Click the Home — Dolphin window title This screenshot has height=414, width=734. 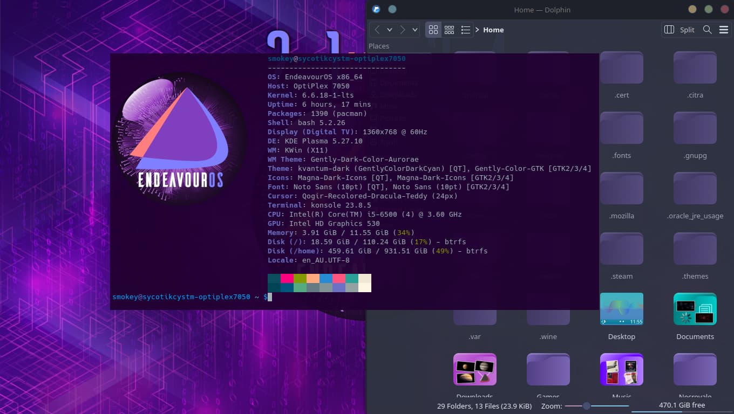click(542, 10)
